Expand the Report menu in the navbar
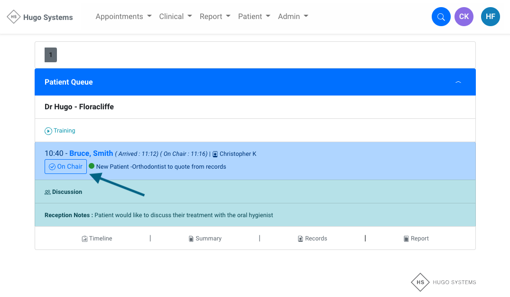 pos(215,17)
